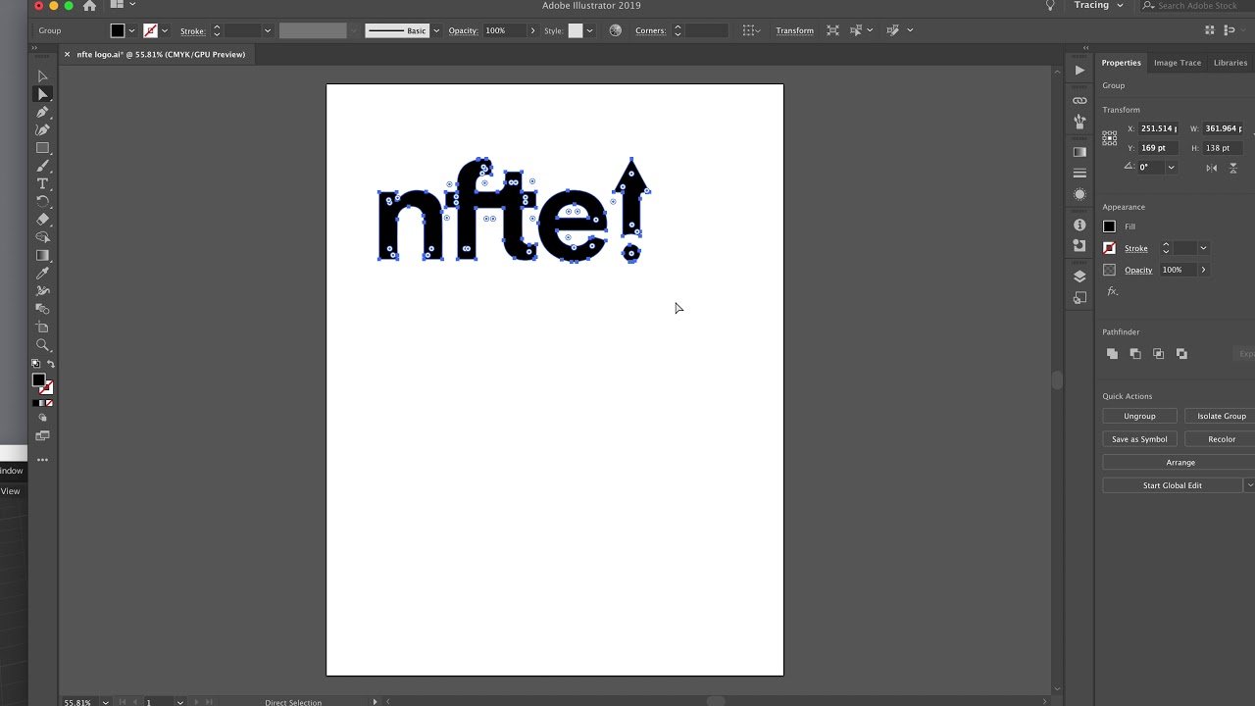Open stroke weight dropdown in control bar
This screenshot has width=1255, height=706.
pyautogui.click(x=267, y=30)
